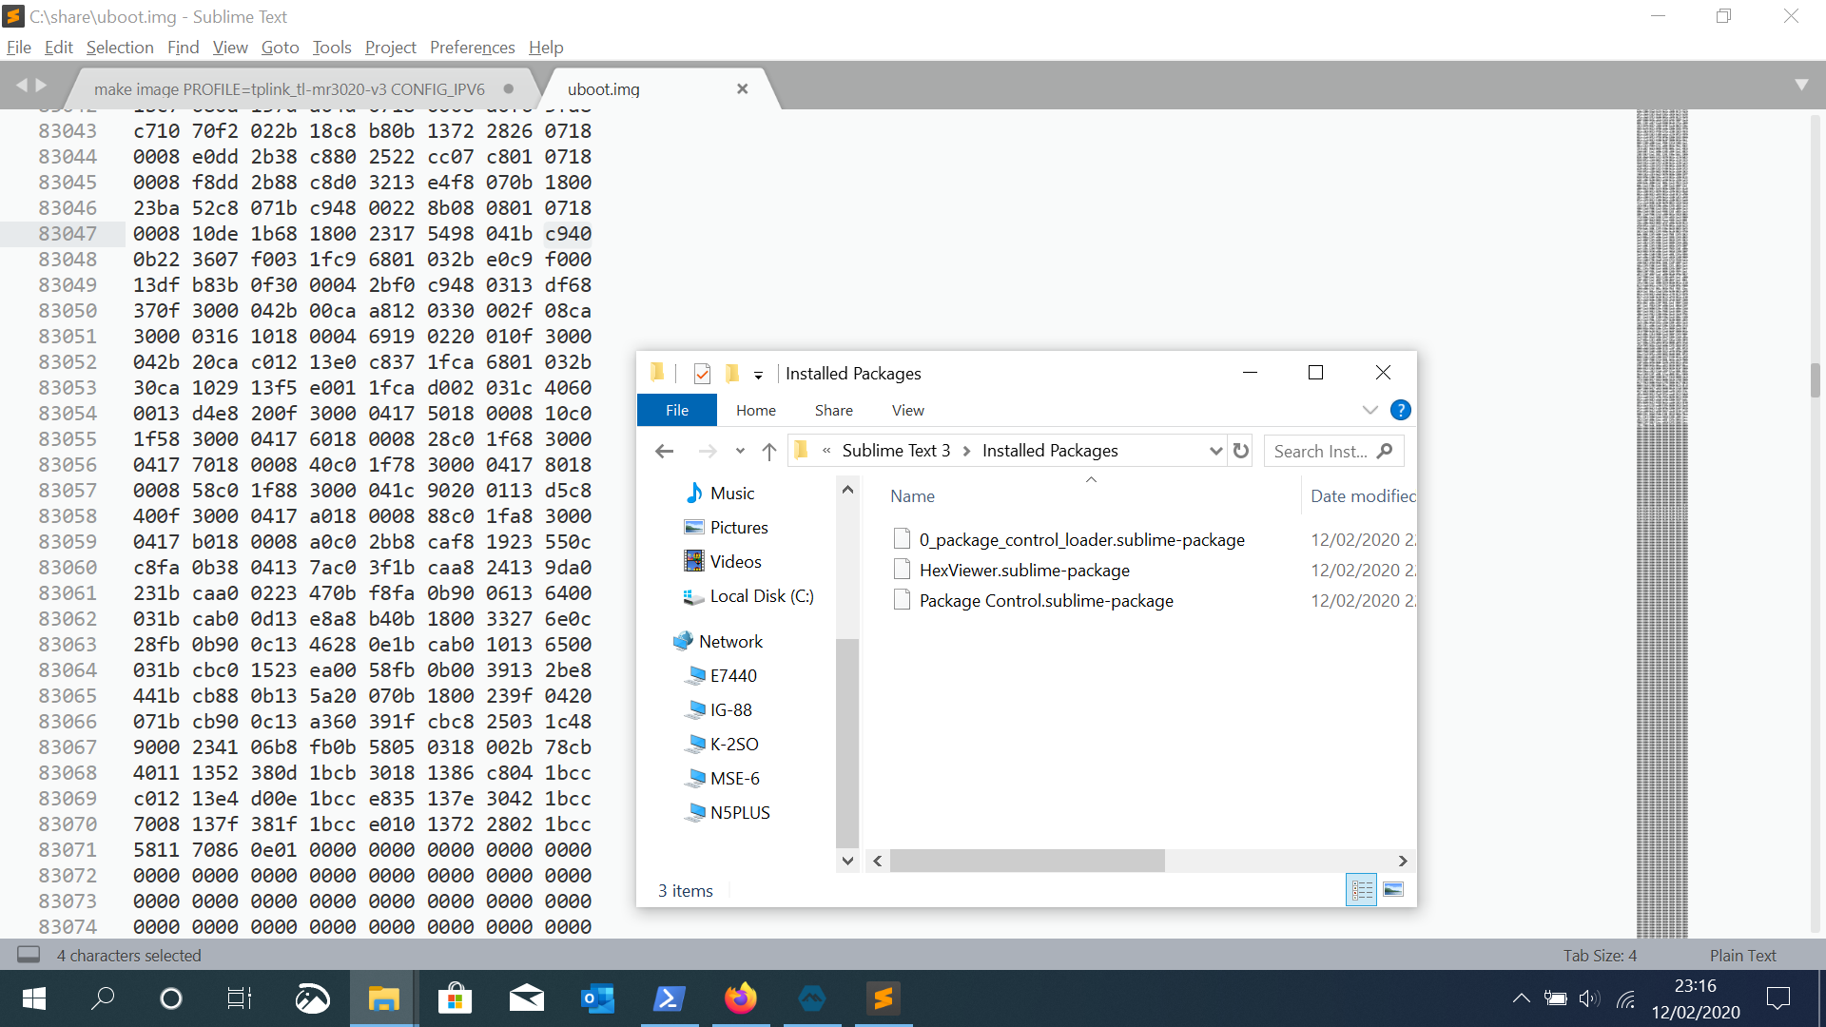Open Windows PowerShell from the taskbar

click(x=669, y=998)
